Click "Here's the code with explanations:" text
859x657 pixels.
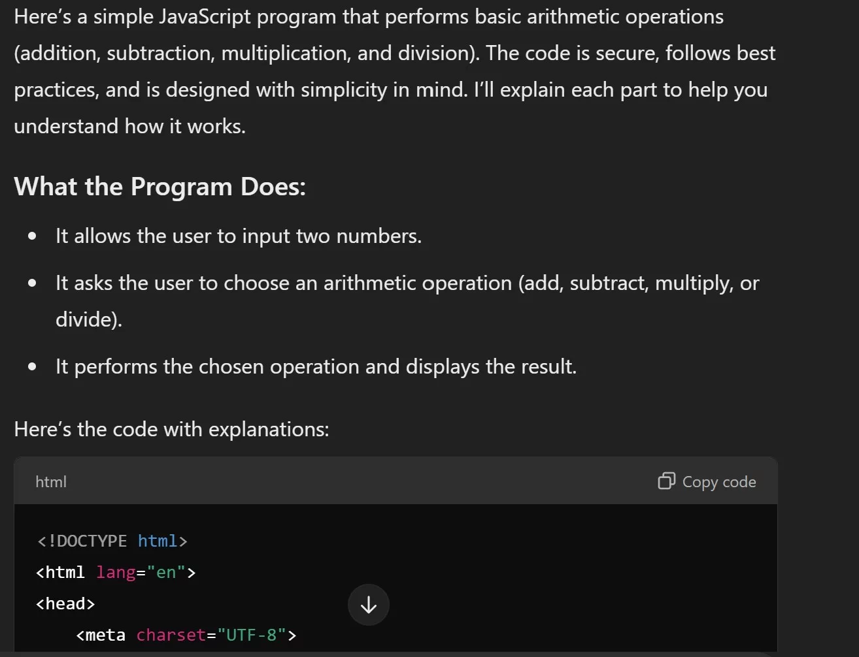171,429
